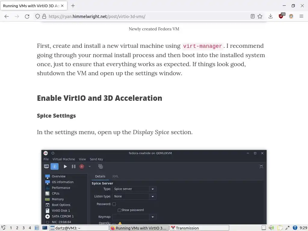Image resolution: width=308 pixels, height=231 pixels.
Task: Launch the terminal from taskbar quick launcher
Action: pyautogui.click(x=45, y=228)
